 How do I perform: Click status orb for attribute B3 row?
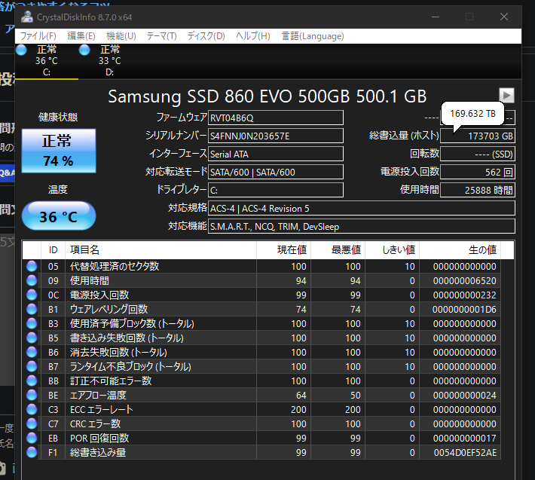tap(32, 323)
